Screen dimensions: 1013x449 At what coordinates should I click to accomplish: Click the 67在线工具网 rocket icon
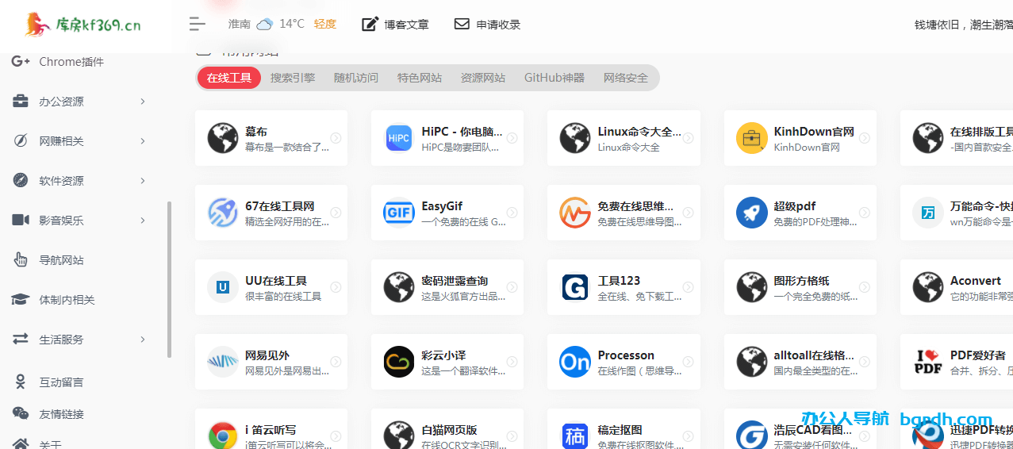[x=223, y=213]
